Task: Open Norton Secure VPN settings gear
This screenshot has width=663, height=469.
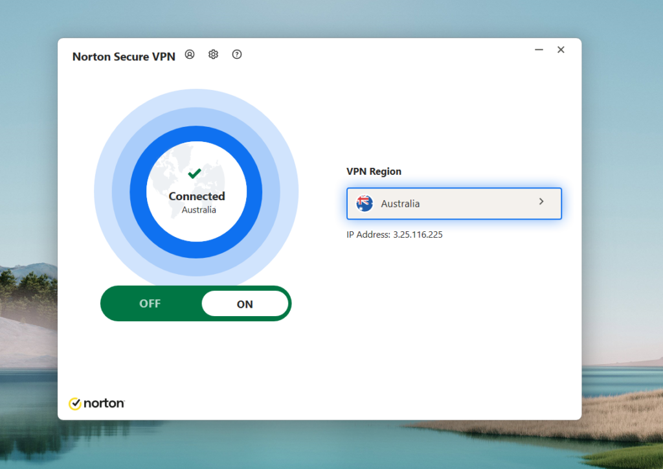Action: 213,54
